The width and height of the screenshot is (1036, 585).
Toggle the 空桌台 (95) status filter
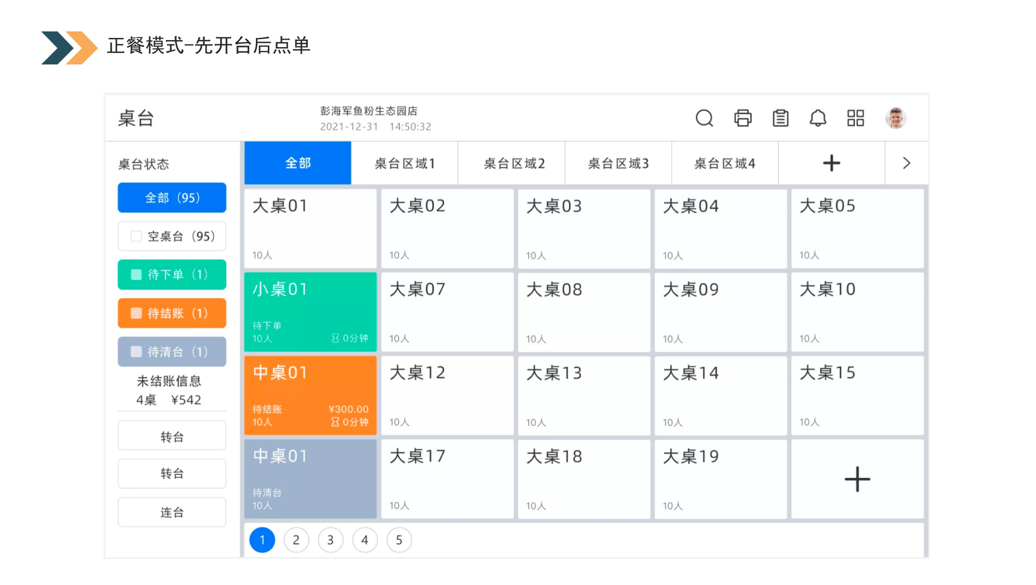[172, 236]
